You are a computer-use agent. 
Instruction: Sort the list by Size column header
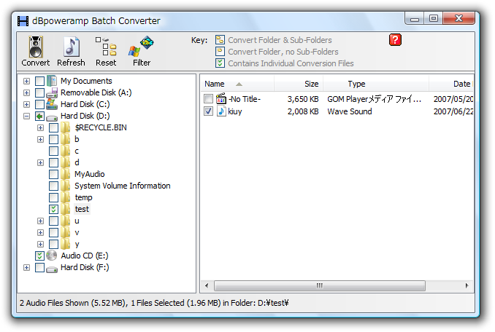pyautogui.click(x=299, y=84)
